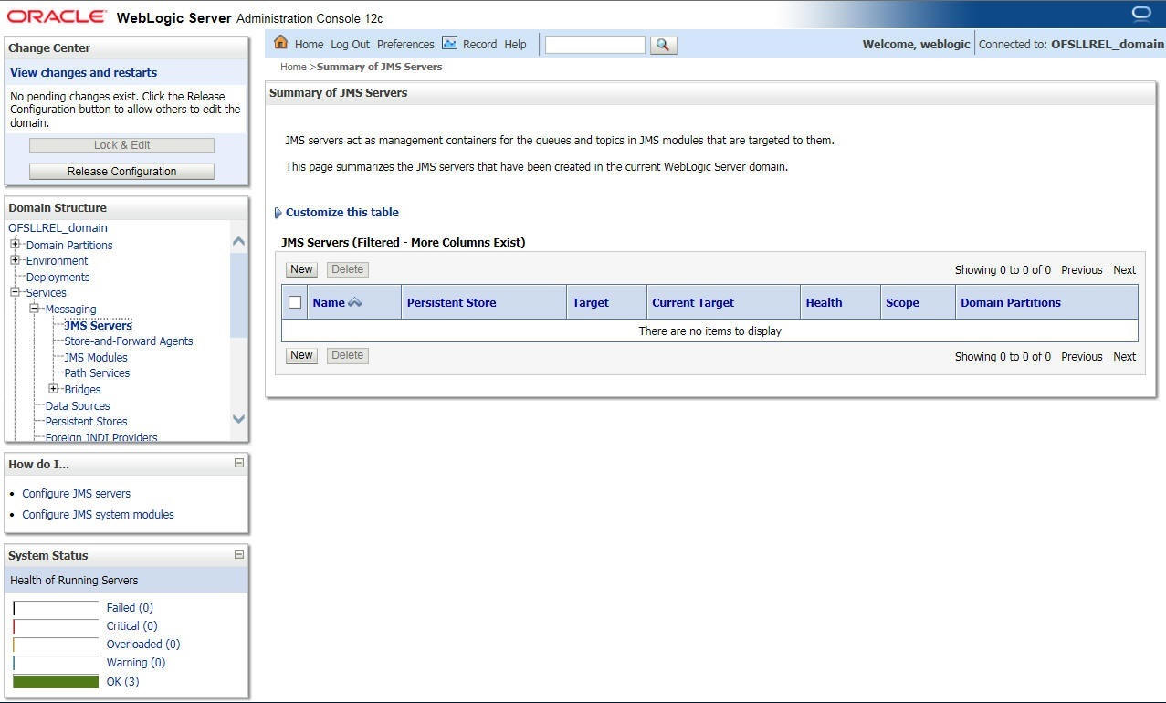Screen dimensions: 1166x703
Task: Sort by the Name column header
Action: click(x=329, y=302)
